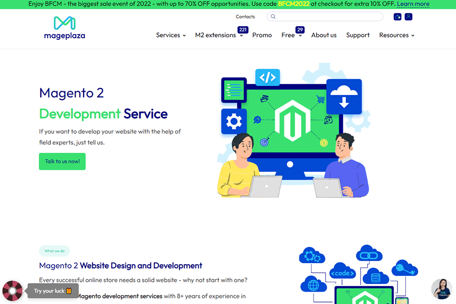The width and height of the screenshot is (456, 304).
Task: Click the Mageplaza logo
Action: (x=65, y=28)
